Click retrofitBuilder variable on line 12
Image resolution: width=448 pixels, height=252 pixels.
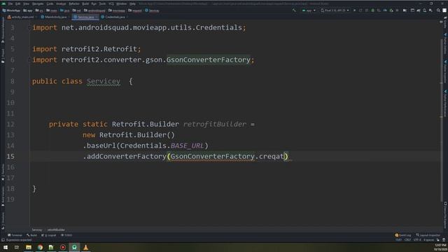(215, 125)
